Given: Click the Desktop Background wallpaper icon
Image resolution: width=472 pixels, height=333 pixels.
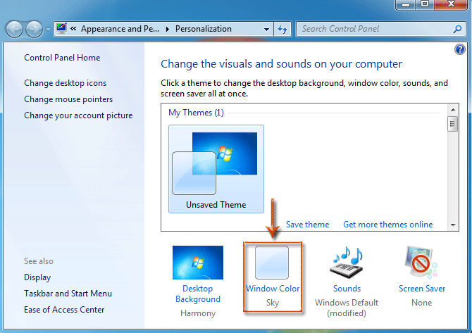Looking at the screenshot, I should [198, 263].
